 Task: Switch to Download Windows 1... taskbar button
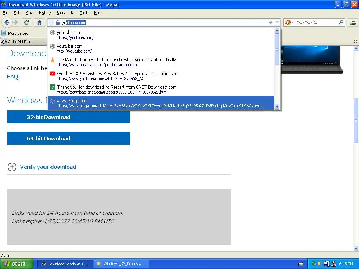point(65,264)
